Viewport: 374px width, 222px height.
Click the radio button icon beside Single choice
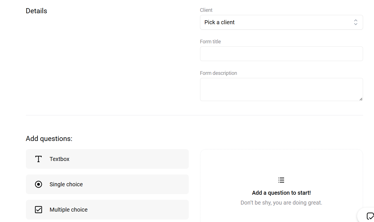tap(38, 184)
